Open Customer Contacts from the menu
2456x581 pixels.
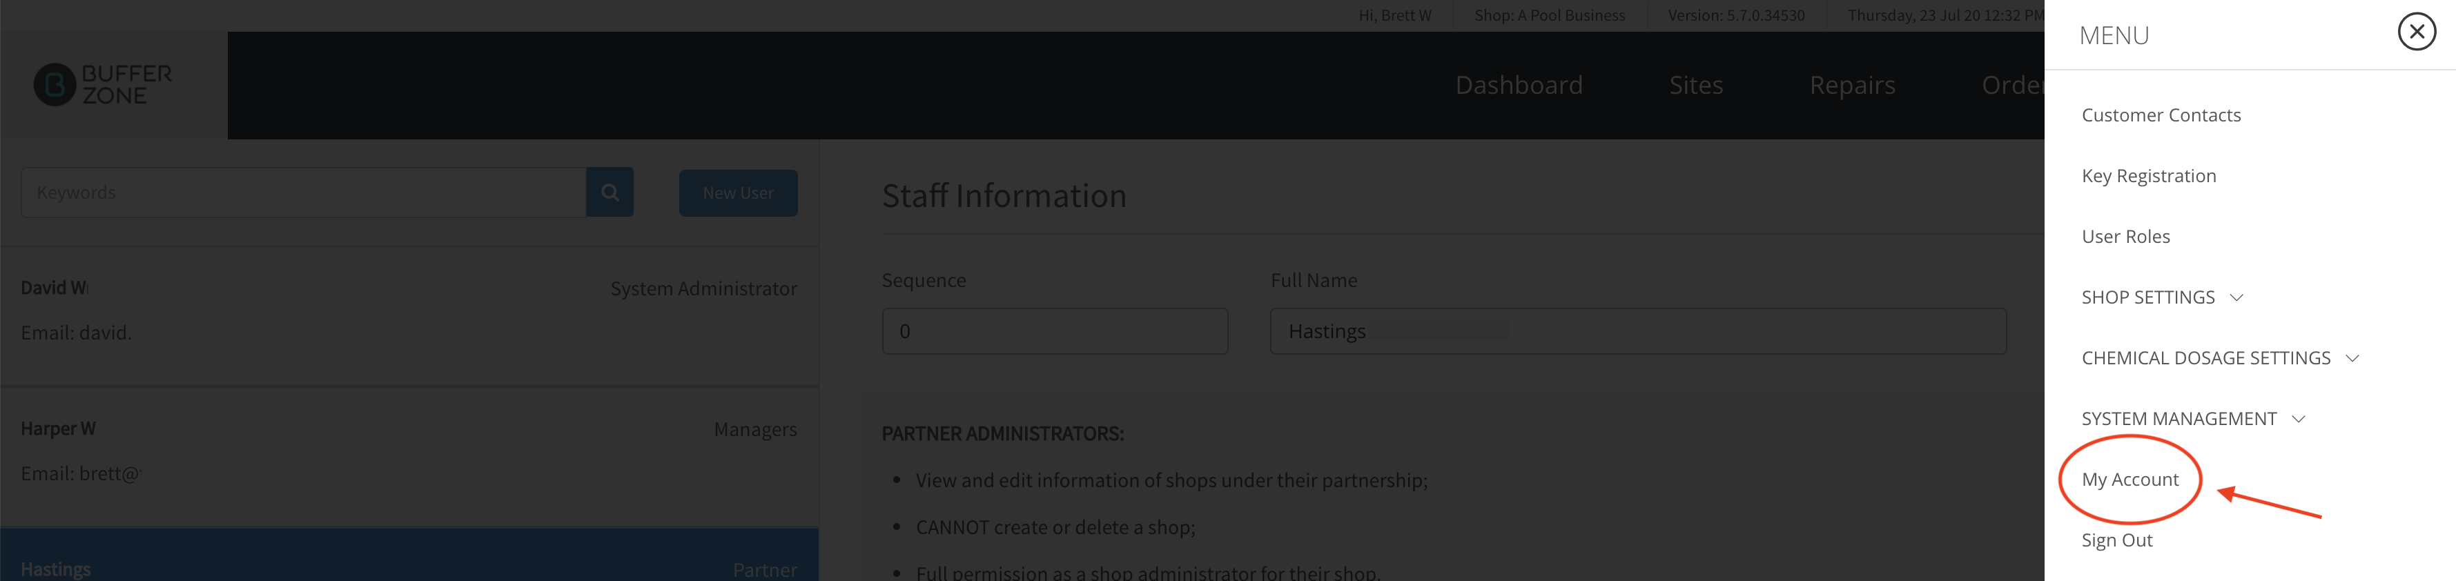tap(2161, 115)
